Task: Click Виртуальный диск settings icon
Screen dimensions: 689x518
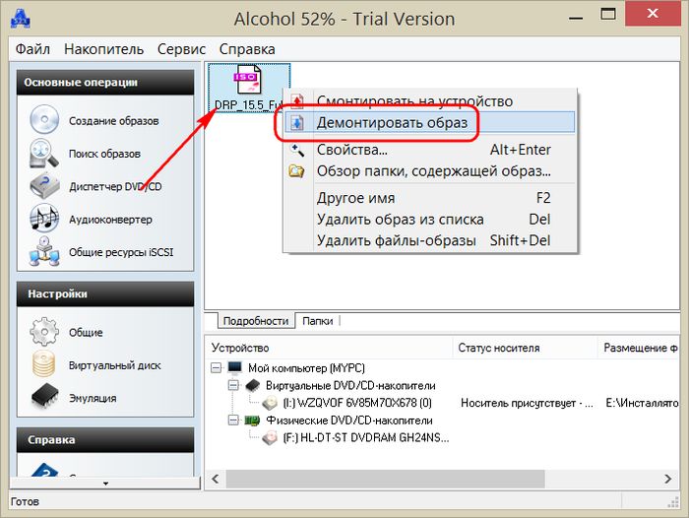Action: (44, 364)
